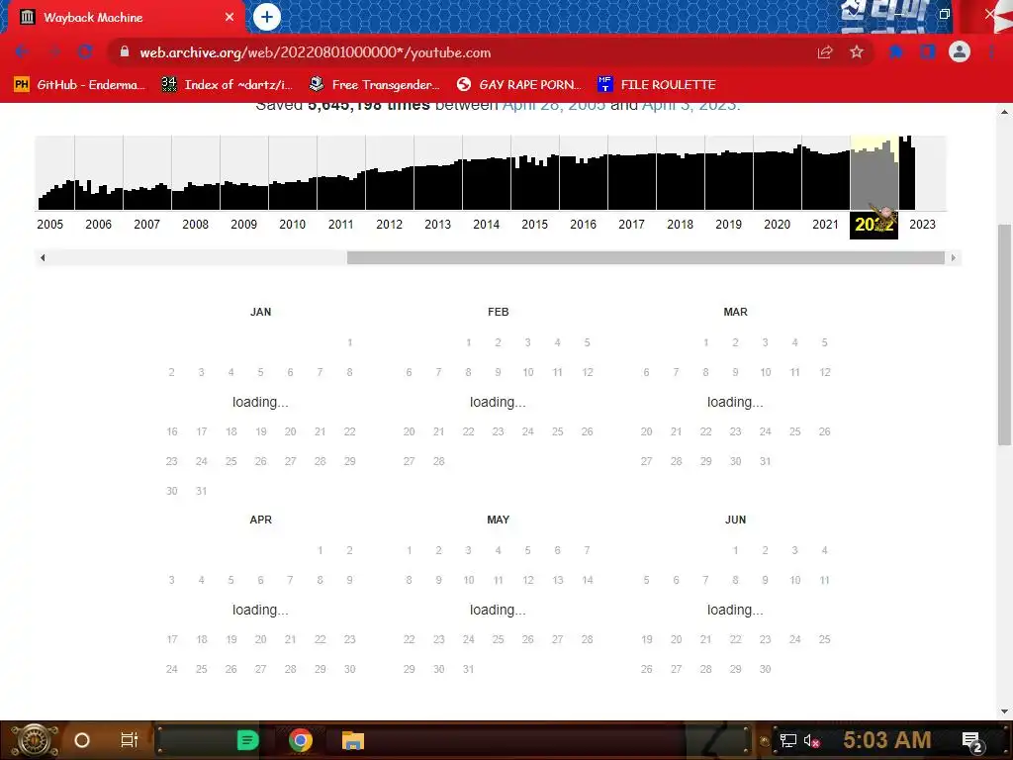Click April 30 in the calendar

(349, 670)
